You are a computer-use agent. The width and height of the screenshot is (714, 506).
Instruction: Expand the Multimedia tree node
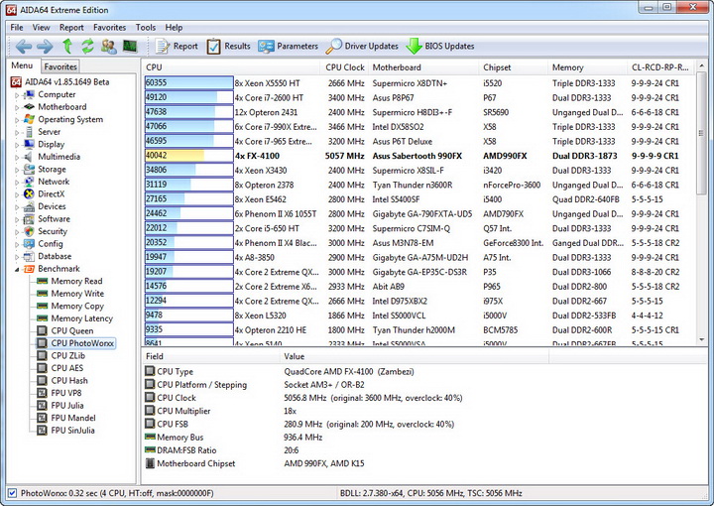pyautogui.click(x=17, y=157)
